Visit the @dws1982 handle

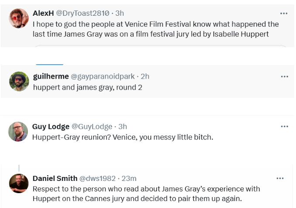(x=97, y=178)
